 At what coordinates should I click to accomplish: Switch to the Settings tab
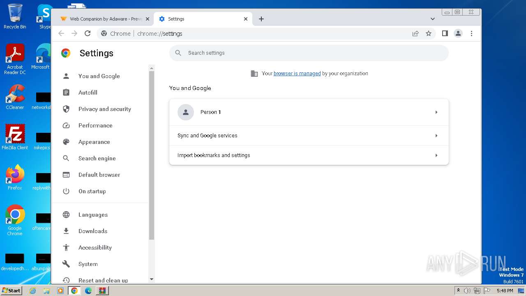[x=203, y=19]
